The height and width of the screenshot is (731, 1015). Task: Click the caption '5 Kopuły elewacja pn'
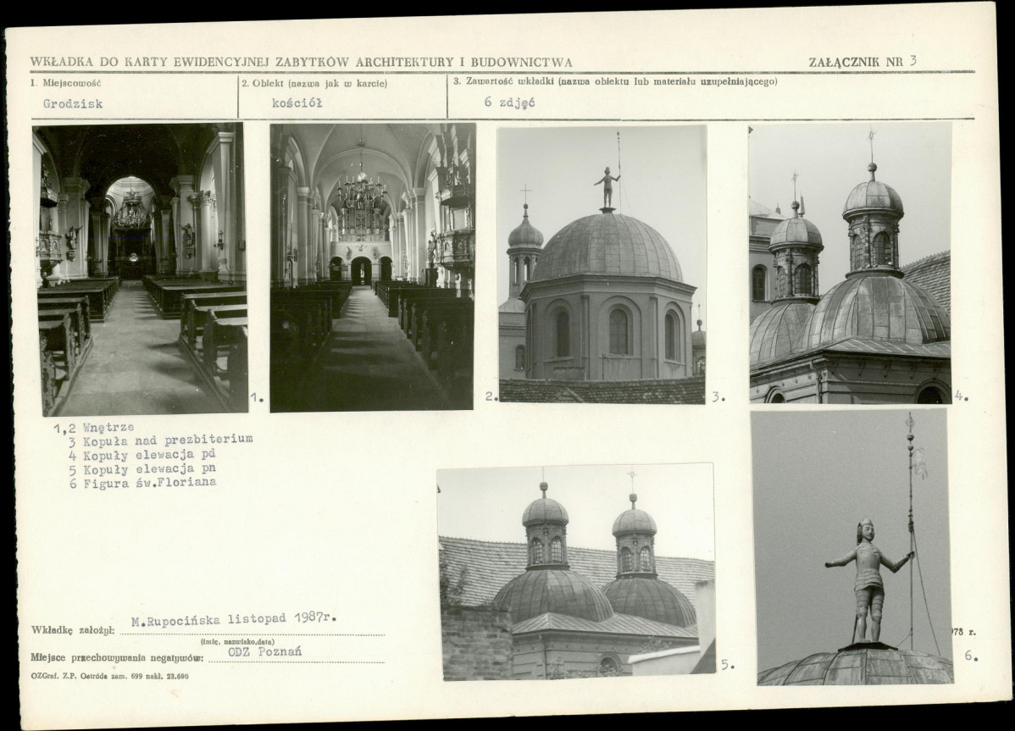(x=143, y=468)
